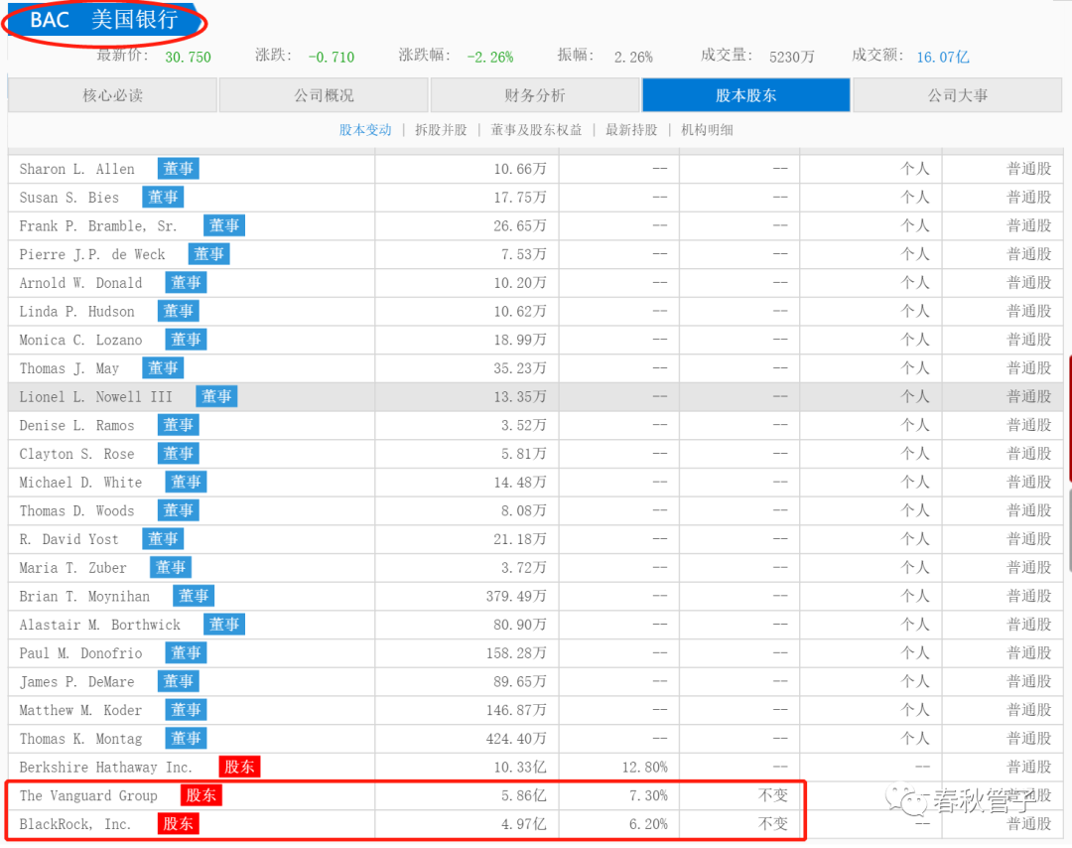The height and width of the screenshot is (848, 1072).
Task: Click 董事 tag for Pierre J.P. de Weck
Action: (x=208, y=254)
